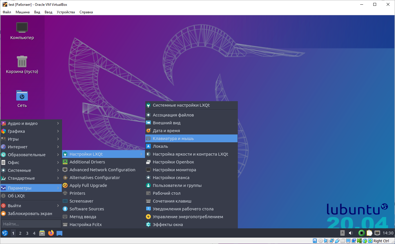Screen dimensions: 395x244
Task: Expand the Образовательные submenu arrow
Action: 58,155
